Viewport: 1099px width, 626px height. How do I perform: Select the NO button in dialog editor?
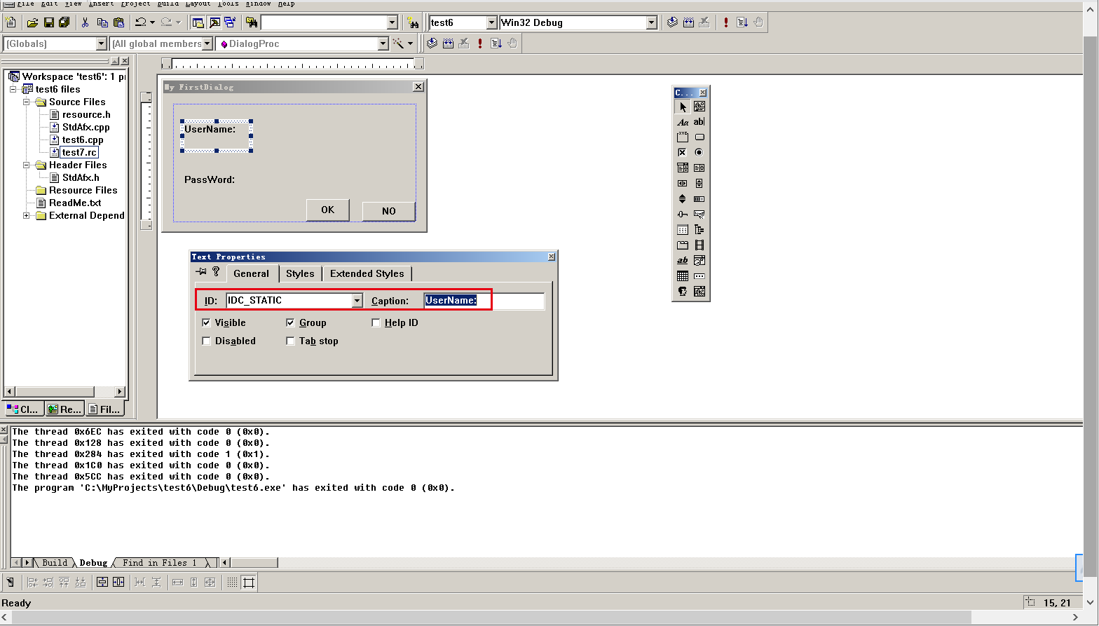coord(389,211)
